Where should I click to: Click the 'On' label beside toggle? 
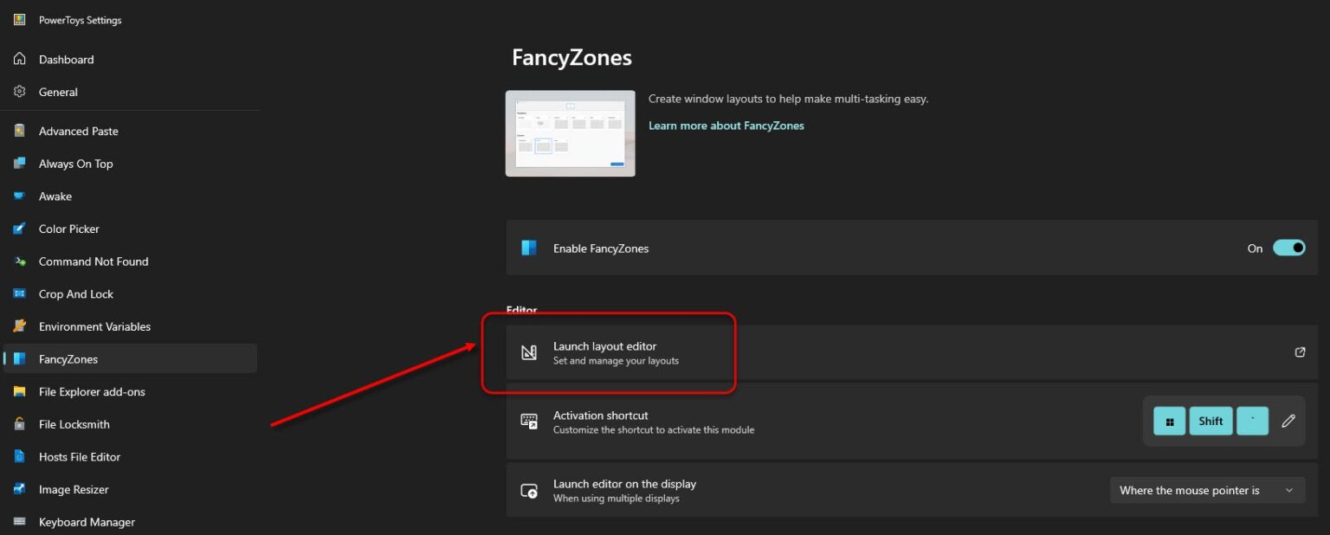[x=1255, y=248]
